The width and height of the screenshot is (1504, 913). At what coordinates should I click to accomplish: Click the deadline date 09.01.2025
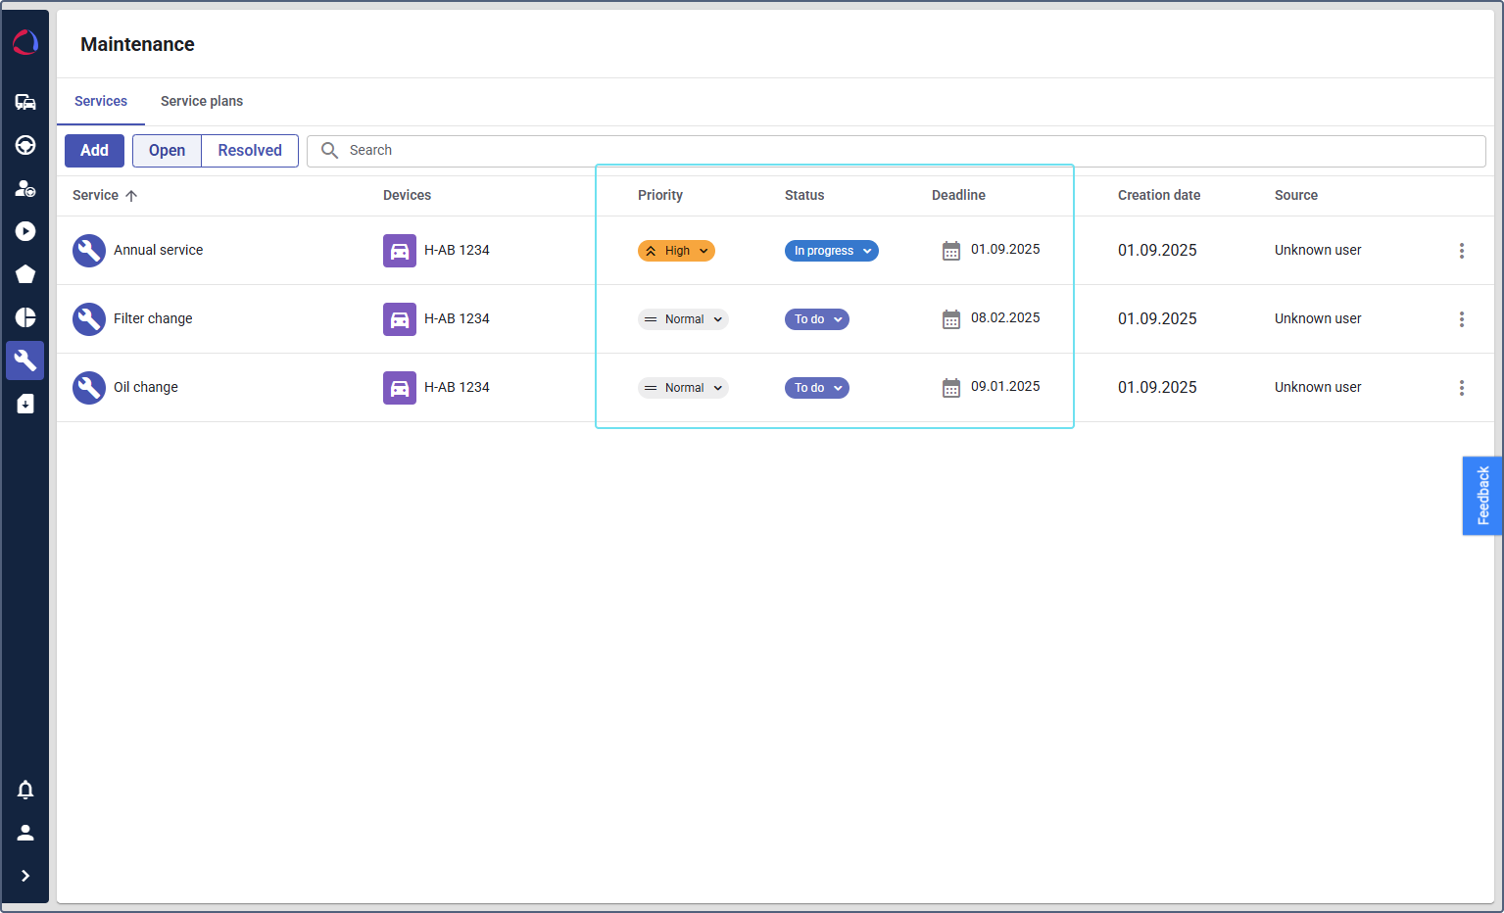coord(1005,386)
